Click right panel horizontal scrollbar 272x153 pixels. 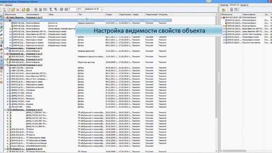pos(234,151)
